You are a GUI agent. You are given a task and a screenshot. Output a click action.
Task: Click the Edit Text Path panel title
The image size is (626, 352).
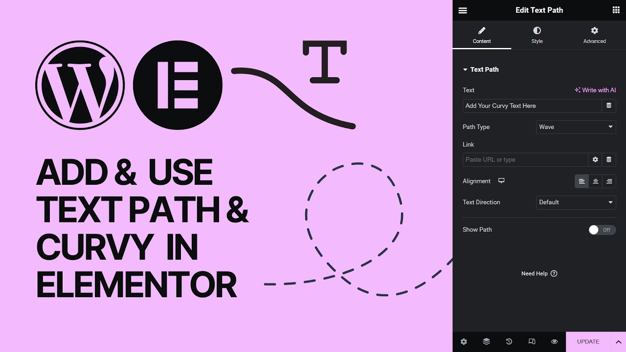click(x=539, y=10)
